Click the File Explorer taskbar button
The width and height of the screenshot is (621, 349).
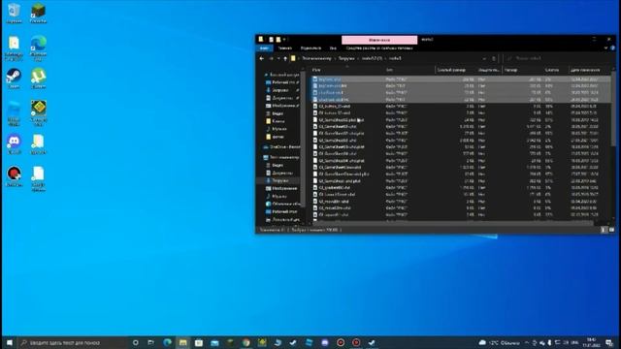tap(183, 342)
